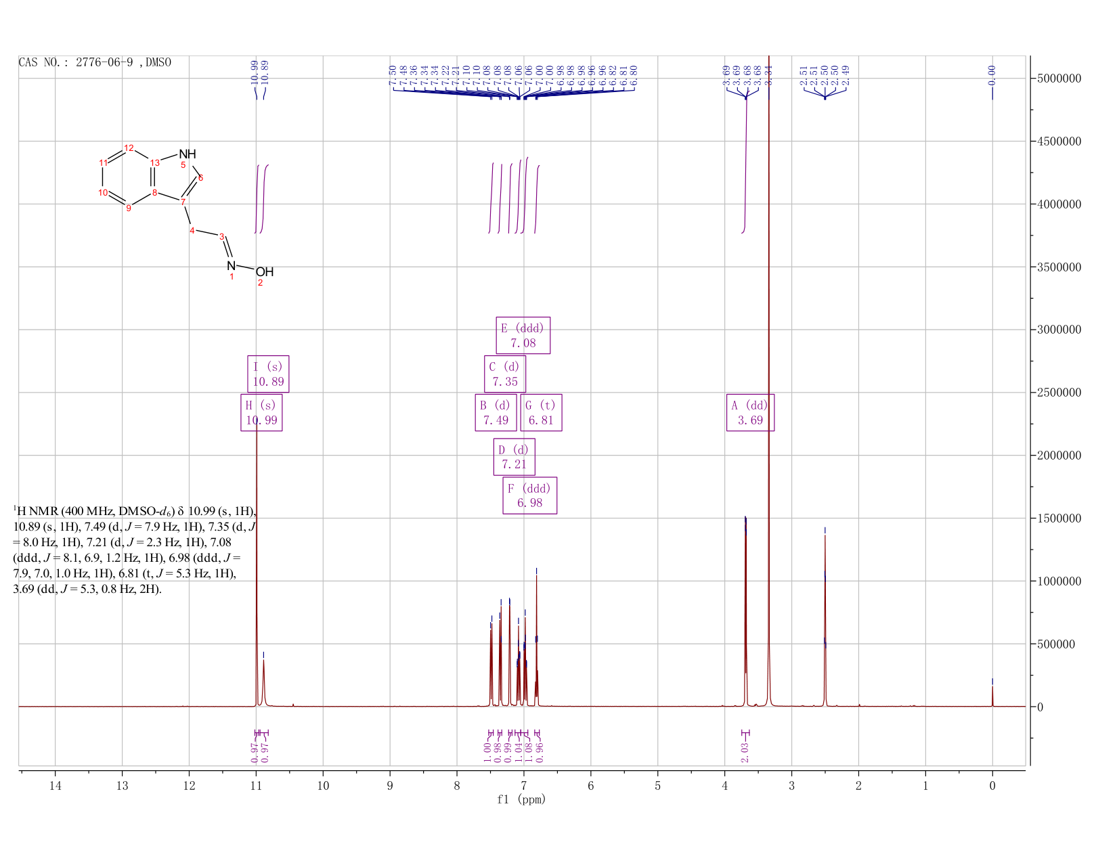Select the C (d) 7.35 label box
This screenshot has height=863, width=1117.
(x=505, y=374)
